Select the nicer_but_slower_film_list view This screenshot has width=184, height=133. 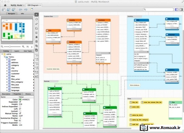pos(151,102)
